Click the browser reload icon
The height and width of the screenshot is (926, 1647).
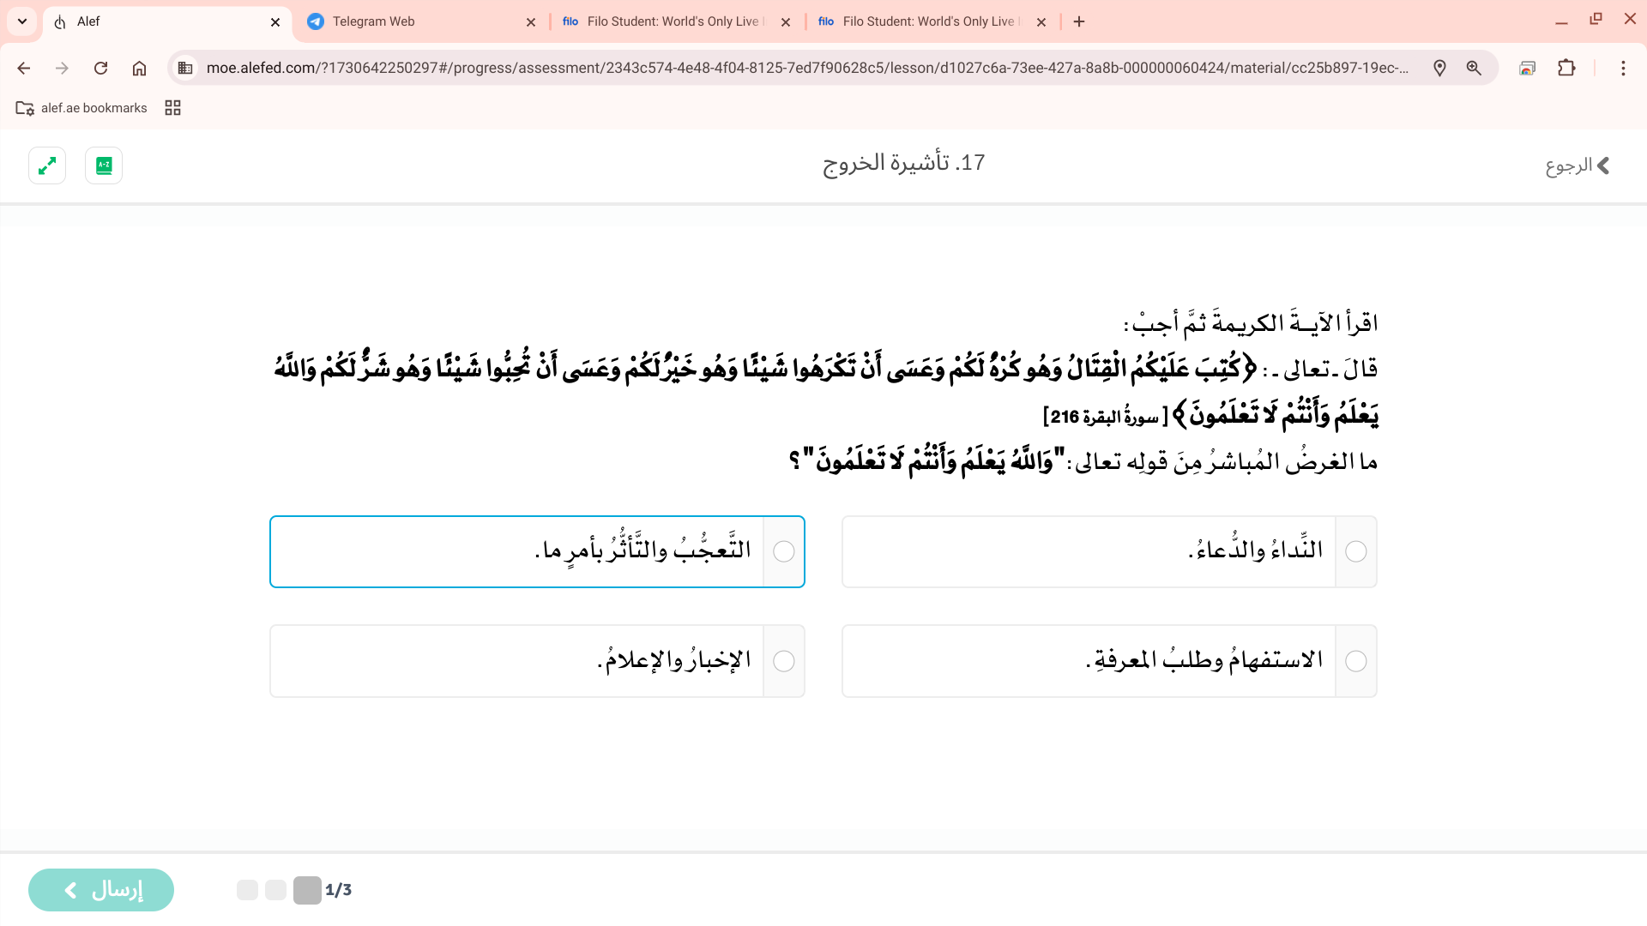pyautogui.click(x=100, y=69)
